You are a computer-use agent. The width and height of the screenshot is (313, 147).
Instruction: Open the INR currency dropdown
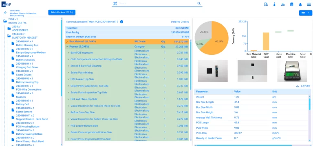pos(305,13)
